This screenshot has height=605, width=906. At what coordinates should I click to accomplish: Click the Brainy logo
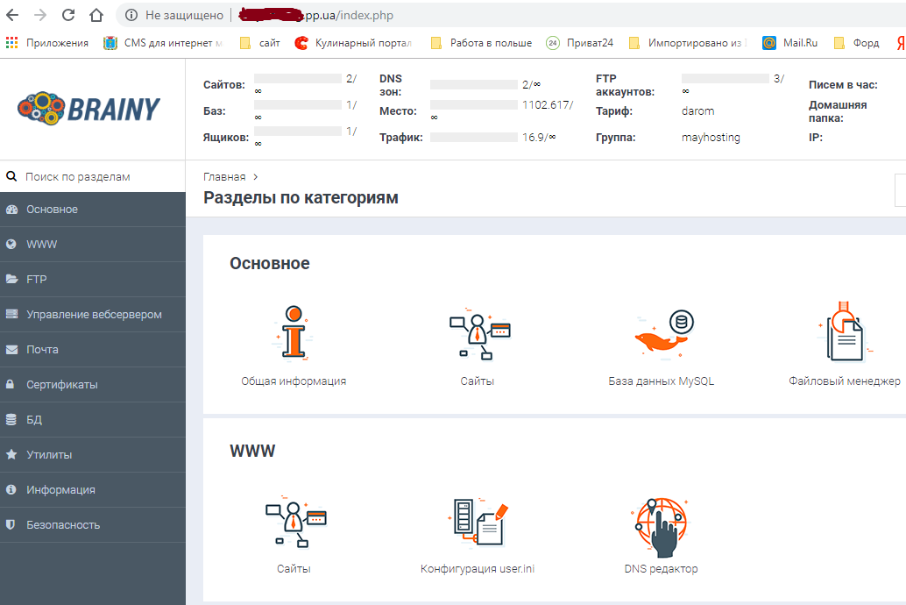pos(89,109)
